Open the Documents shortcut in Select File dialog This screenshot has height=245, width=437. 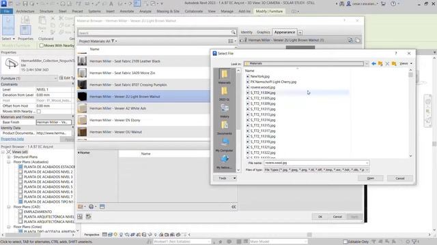click(224, 127)
